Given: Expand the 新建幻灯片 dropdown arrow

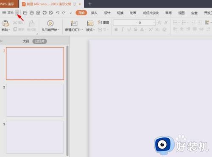Looking at the screenshot, I should click(x=82, y=30).
